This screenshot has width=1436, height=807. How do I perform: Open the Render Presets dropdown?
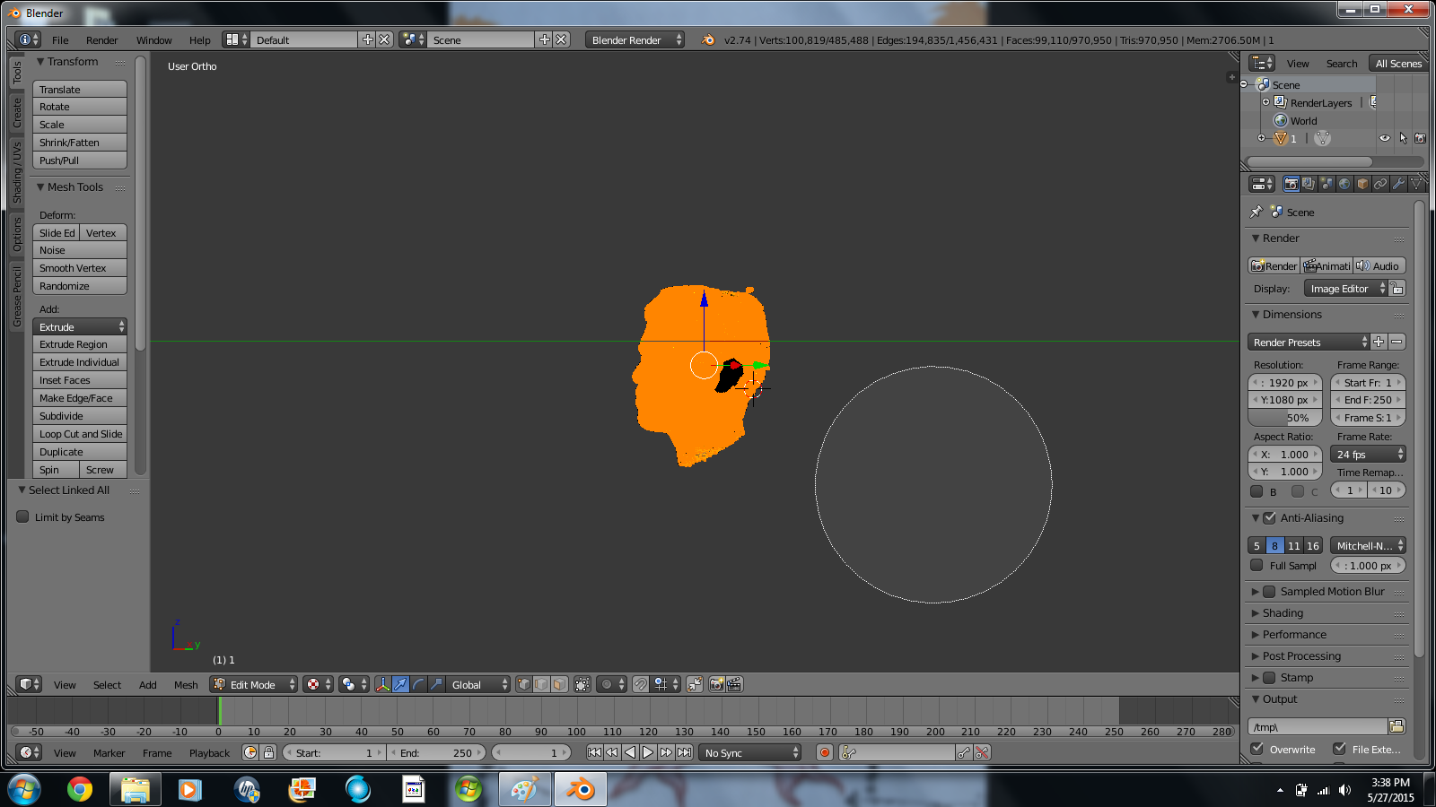pos(1309,342)
